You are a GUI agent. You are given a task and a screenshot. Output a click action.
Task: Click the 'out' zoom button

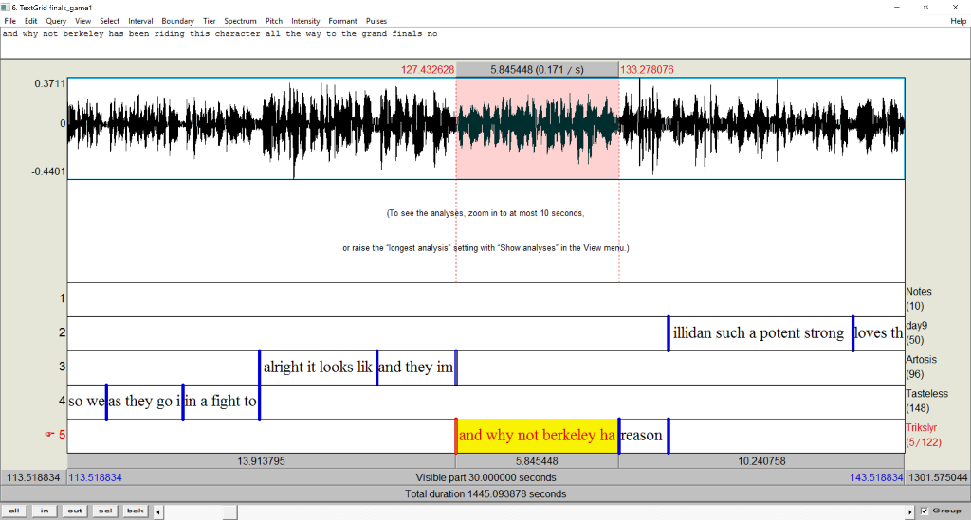(x=74, y=511)
